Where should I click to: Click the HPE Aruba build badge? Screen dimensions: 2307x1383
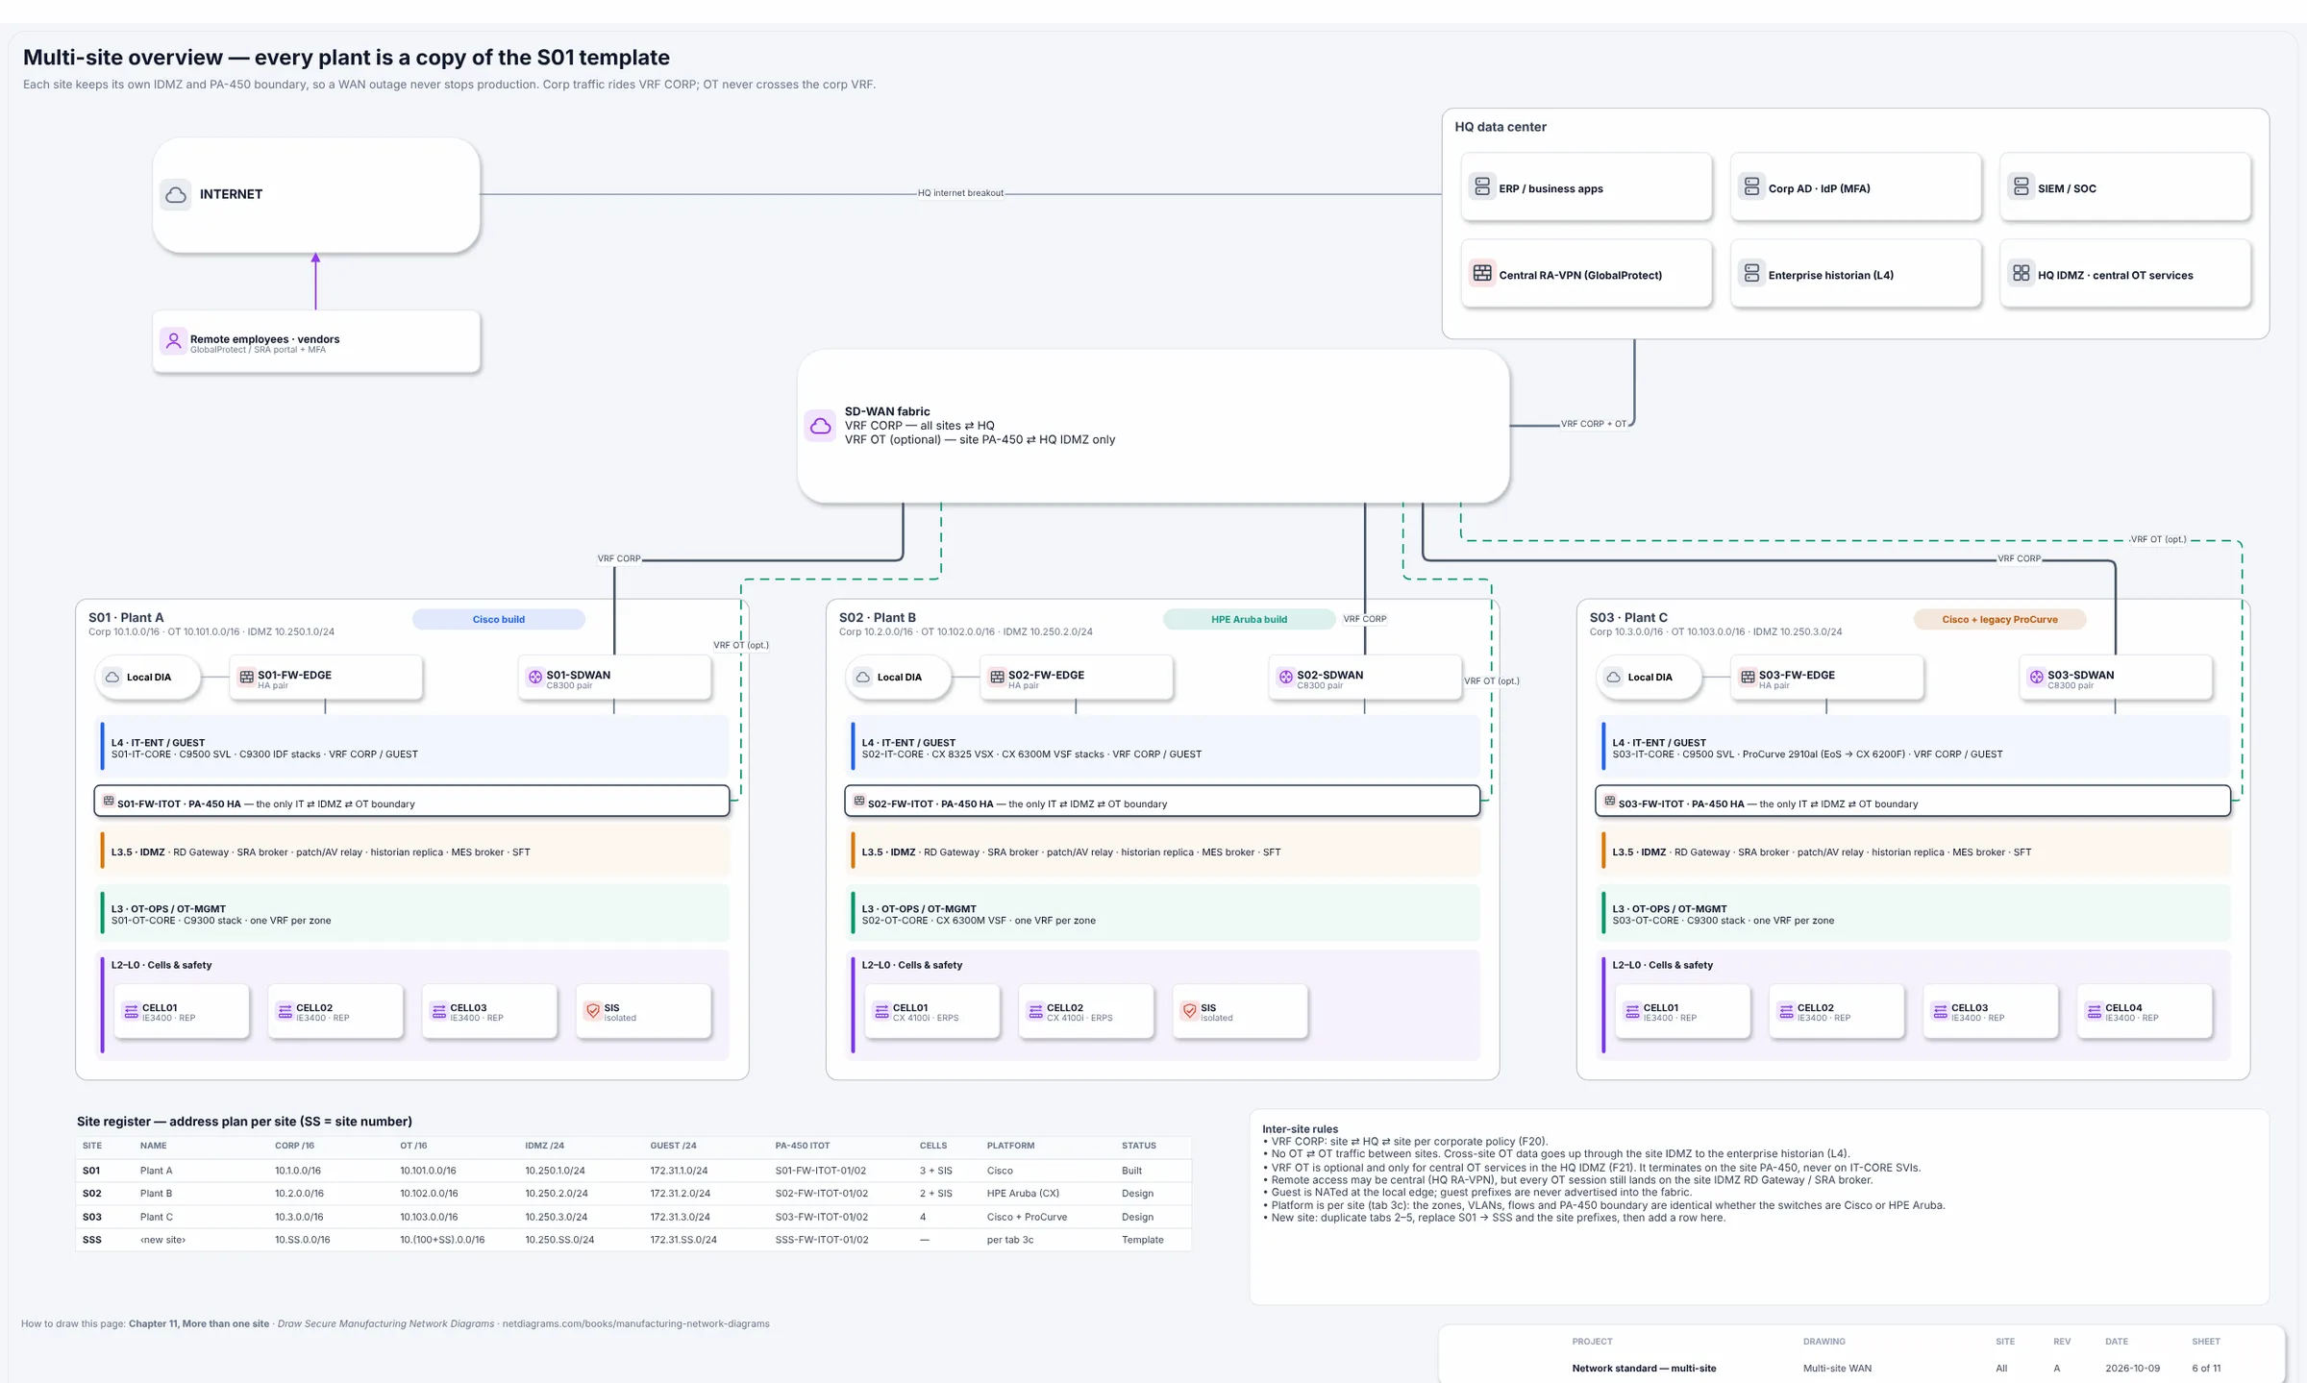(x=1249, y=619)
